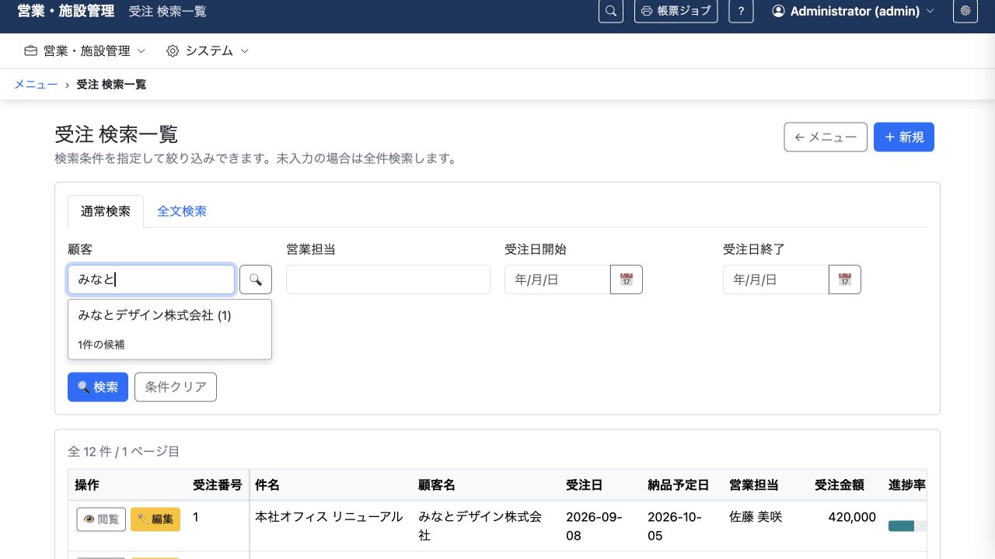This screenshot has height=559, width=995.
Task: Expand the 営業・施設管理 navigation menu
Action: tap(85, 50)
